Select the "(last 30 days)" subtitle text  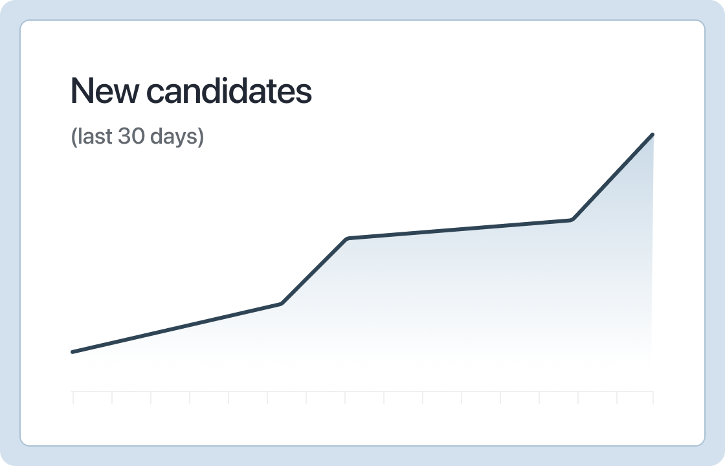[x=137, y=137]
